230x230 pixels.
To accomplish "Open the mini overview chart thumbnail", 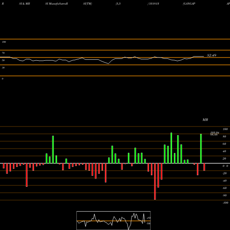I will pyautogui.click(x=114, y=220).
